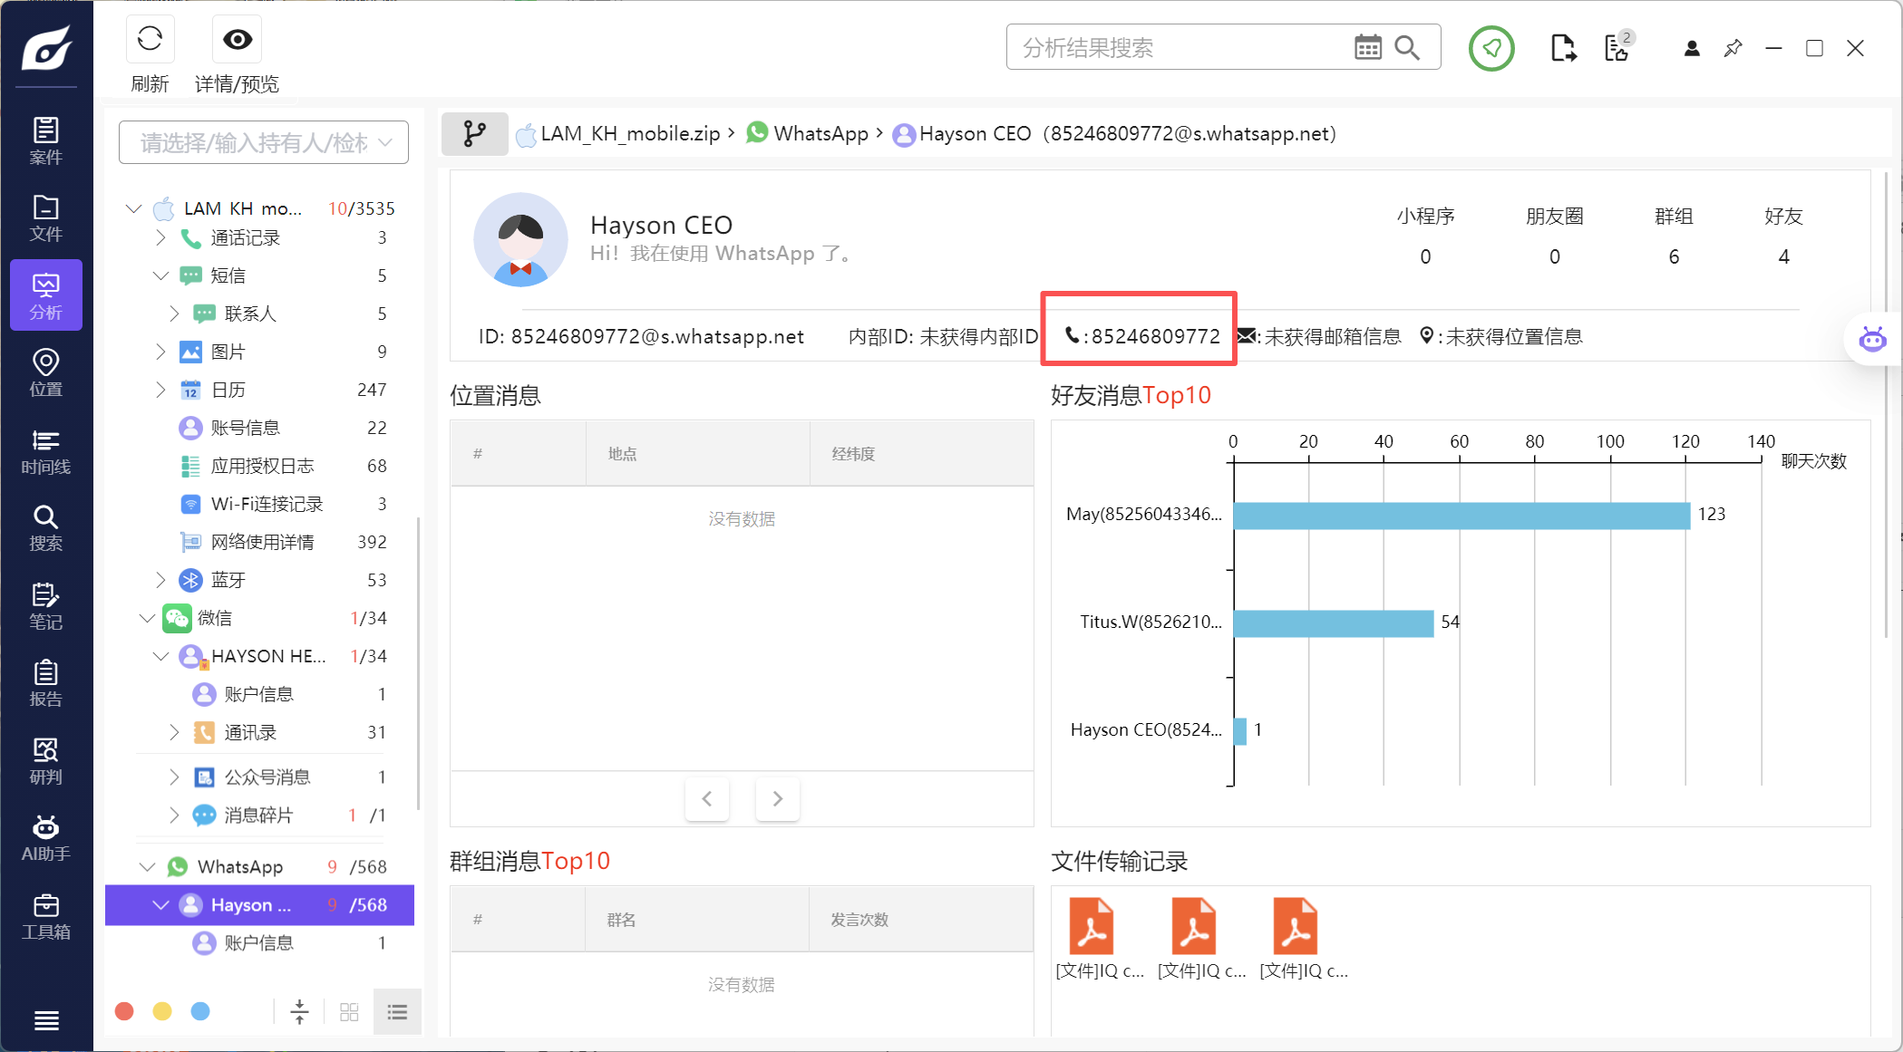Viewport: 1903px width, 1052px height.
Task: Collapse the WhatsApp tree node
Action: click(x=147, y=867)
